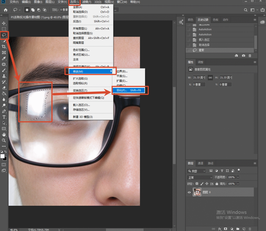This screenshot has height=231, width=266.
Task: Create new snapshot with camera icon
Action: click(243, 56)
